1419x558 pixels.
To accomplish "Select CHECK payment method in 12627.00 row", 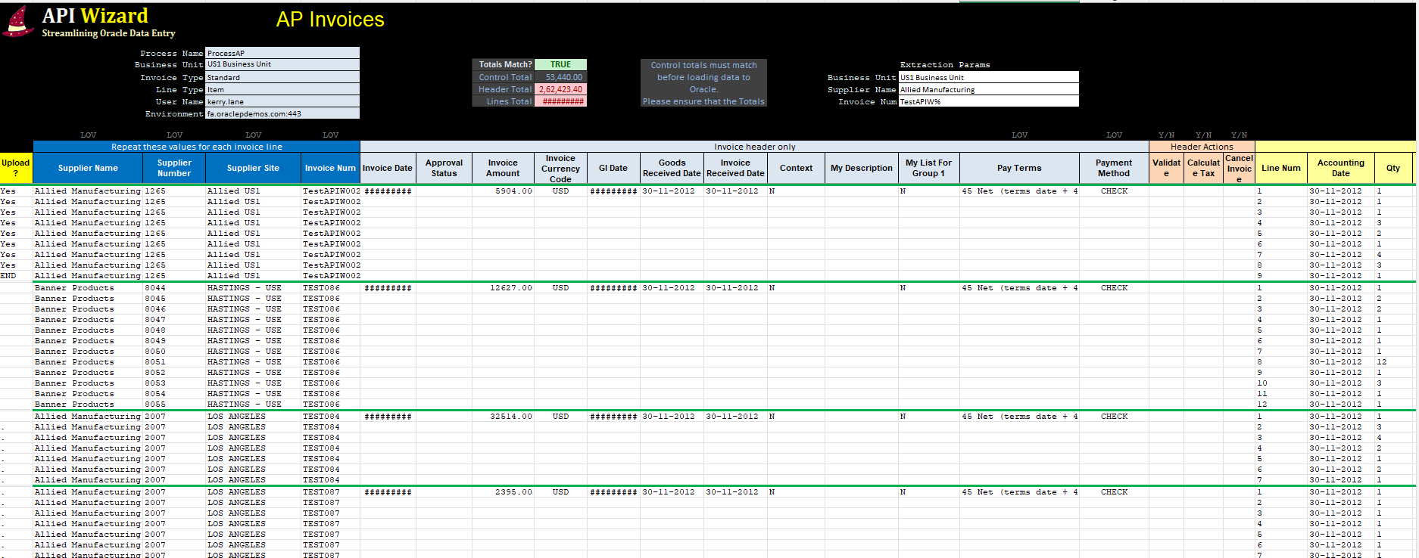I will [x=1114, y=288].
